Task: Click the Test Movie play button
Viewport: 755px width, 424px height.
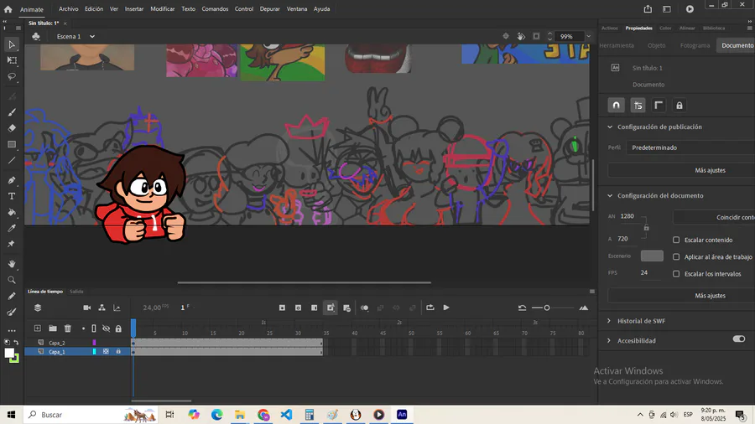Action: tap(690, 9)
